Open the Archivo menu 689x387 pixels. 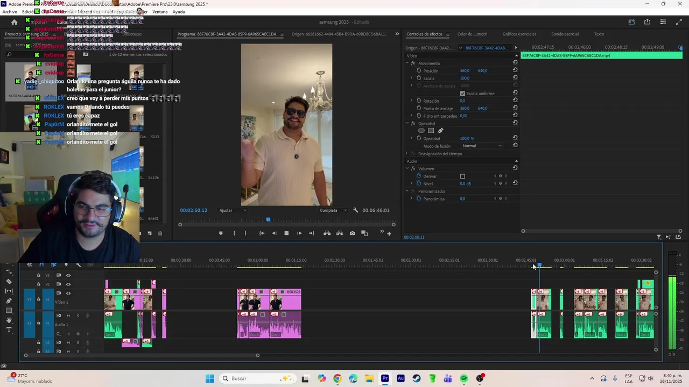10,12
